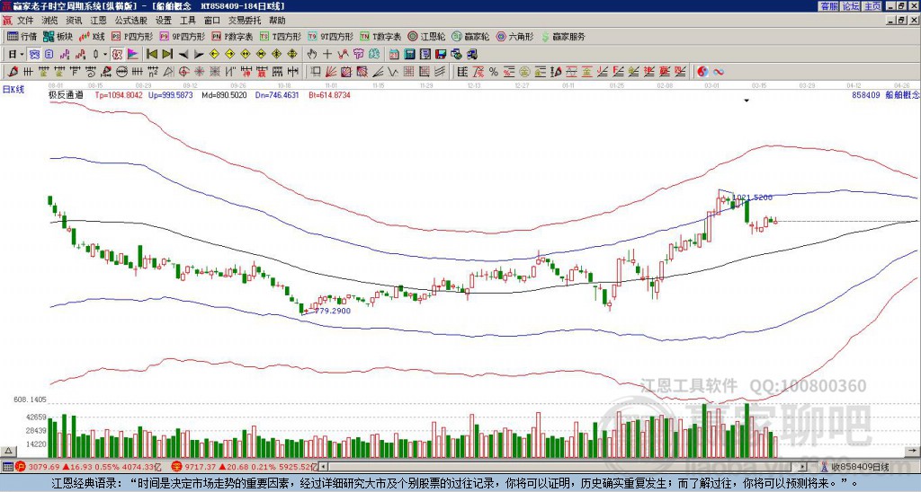Open the 设置 menu
The height and width of the screenshot is (492, 921).
164,21
